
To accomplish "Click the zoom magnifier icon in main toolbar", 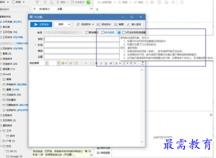I will pos(173,2).
